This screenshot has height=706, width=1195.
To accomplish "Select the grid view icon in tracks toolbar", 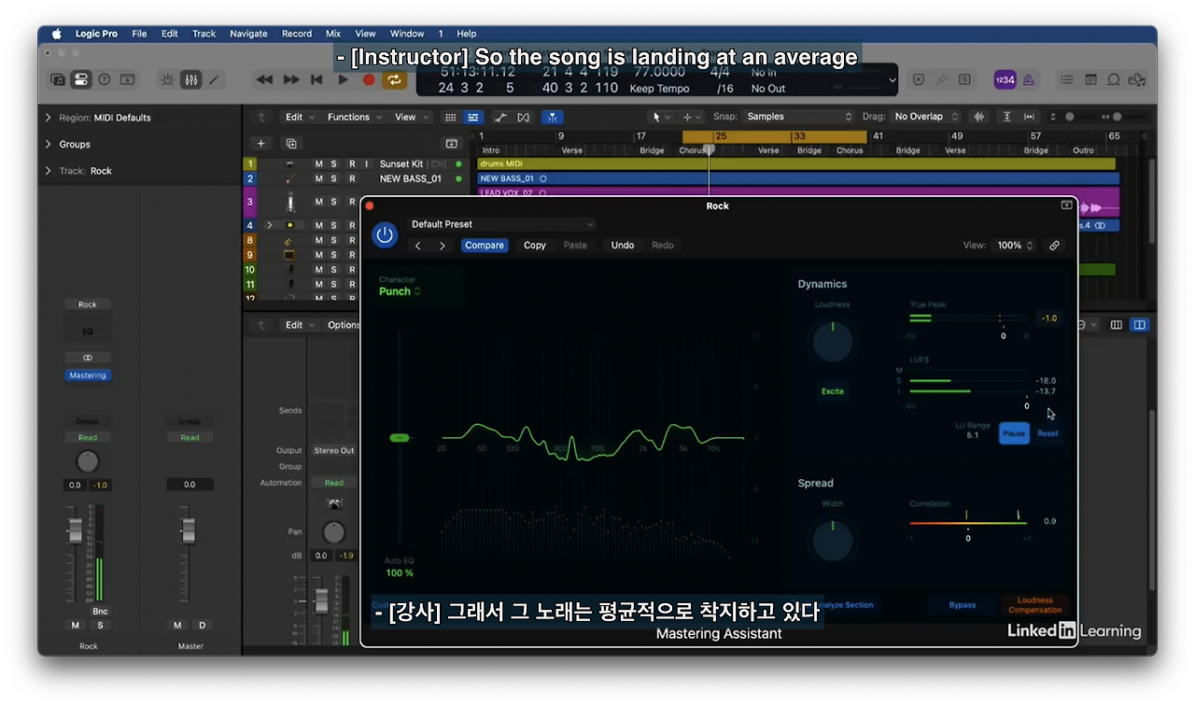I will click(x=451, y=117).
